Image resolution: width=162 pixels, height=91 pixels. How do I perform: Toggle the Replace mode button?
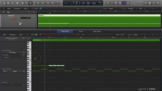(112, 3)
